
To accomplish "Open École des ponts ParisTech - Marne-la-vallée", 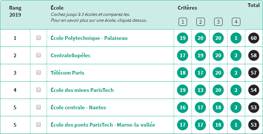I will pyautogui.click(x=103, y=125).
